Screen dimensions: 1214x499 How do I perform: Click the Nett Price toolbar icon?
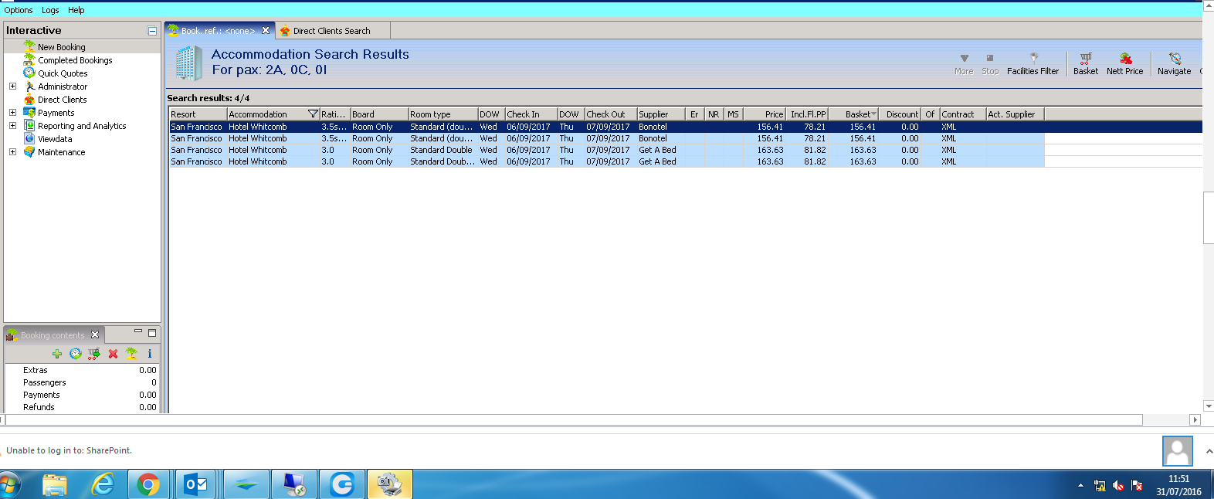(x=1124, y=64)
